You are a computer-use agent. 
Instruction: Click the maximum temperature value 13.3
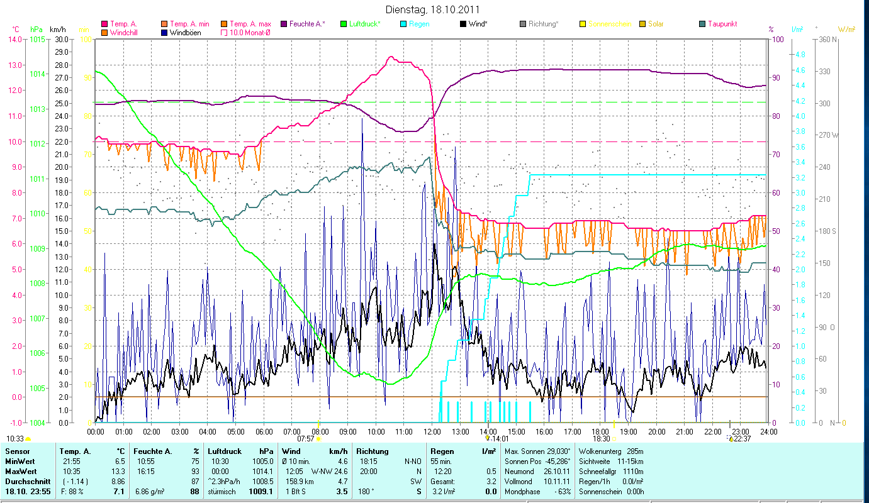[x=119, y=472]
